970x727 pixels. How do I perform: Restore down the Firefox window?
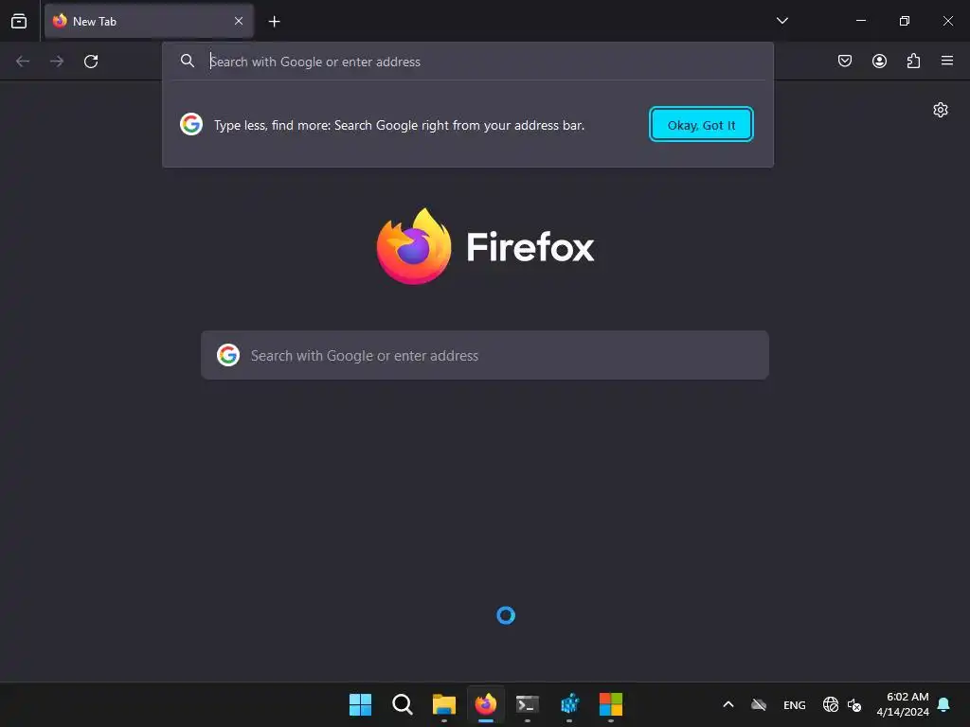905,21
